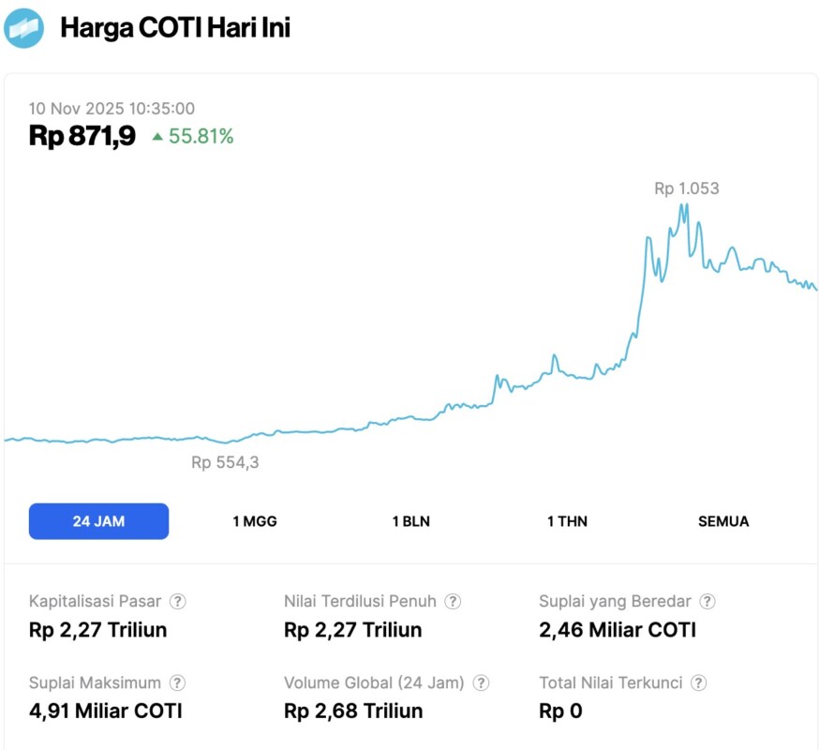
Task: Click the COTI logo icon
Action: (x=24, y=28)
